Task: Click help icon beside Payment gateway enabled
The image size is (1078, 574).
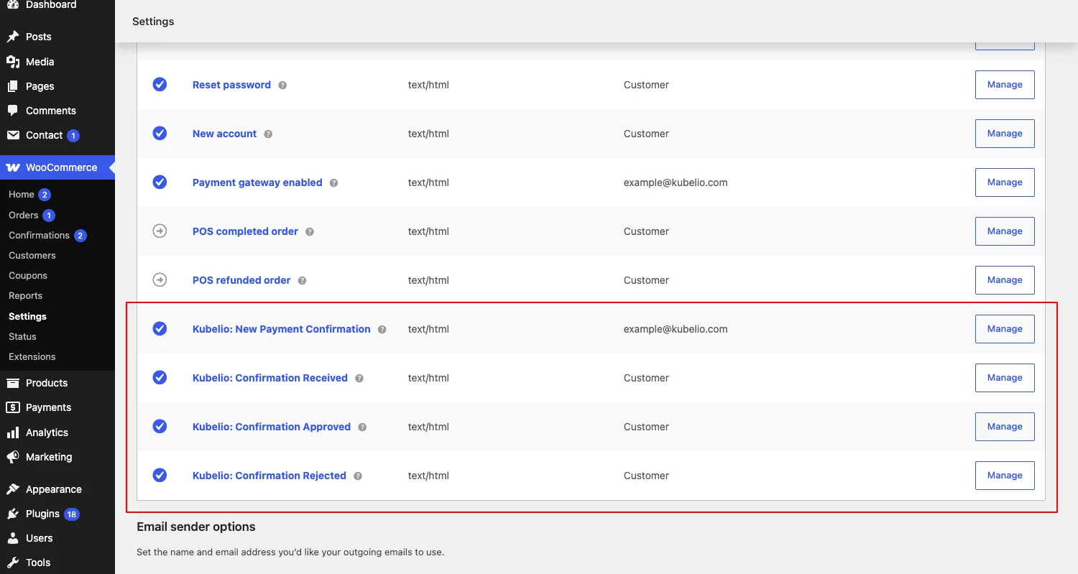Action: pyautogui.click(x=333, y=182)
